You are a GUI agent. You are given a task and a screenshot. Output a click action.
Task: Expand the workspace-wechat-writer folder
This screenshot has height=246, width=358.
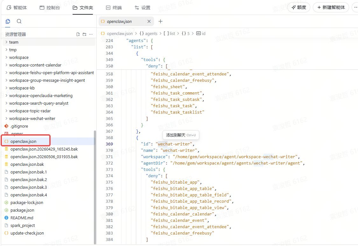point(49,118)
